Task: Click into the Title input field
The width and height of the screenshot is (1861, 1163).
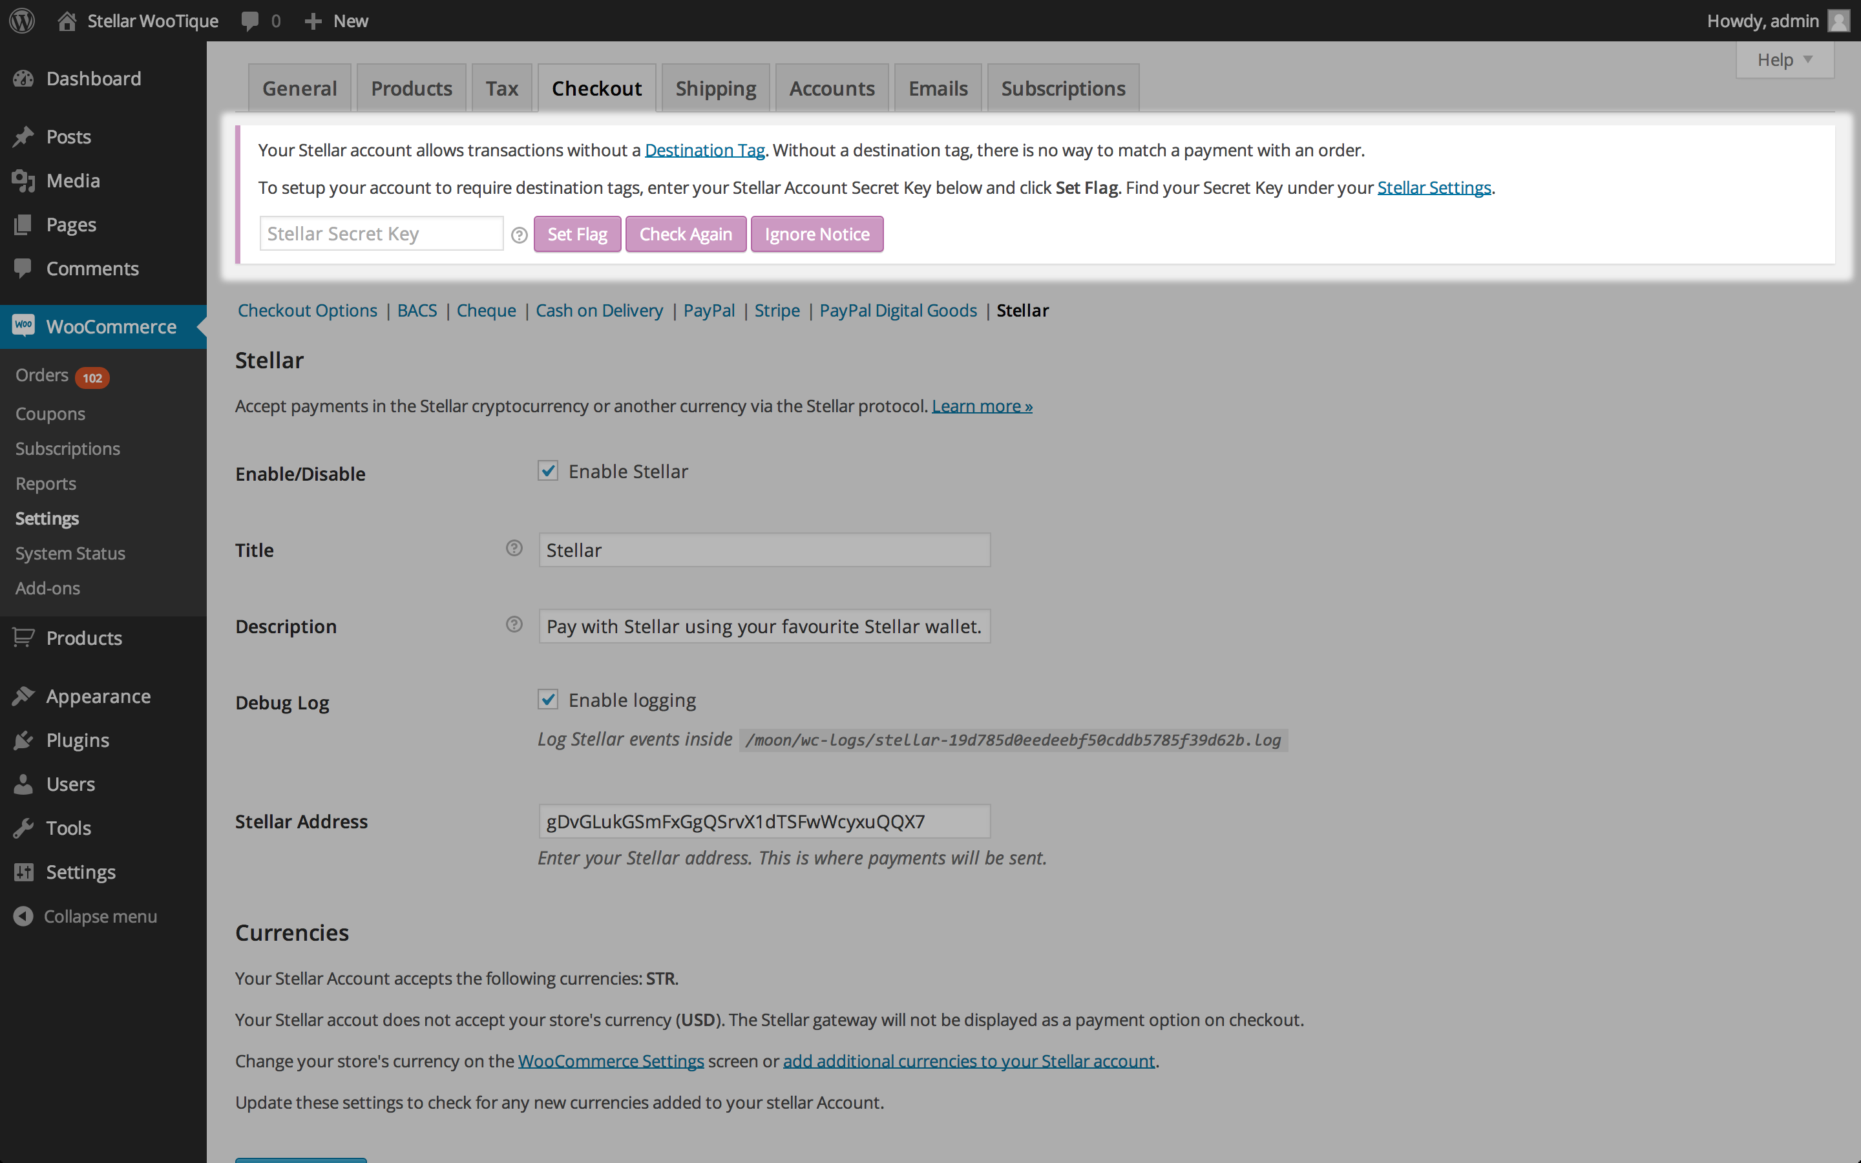Action: click(x=764, y=550)
